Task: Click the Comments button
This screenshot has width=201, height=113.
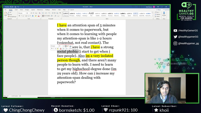Action: pyautogui.click(x=166, y=10)
